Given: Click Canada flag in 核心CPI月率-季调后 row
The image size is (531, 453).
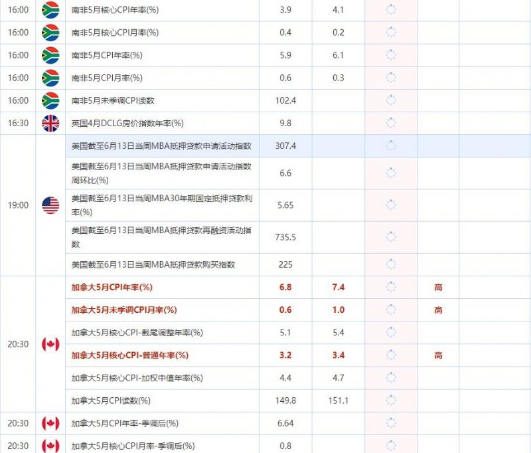Looking at the screenshot, I should tap(50, 445).
